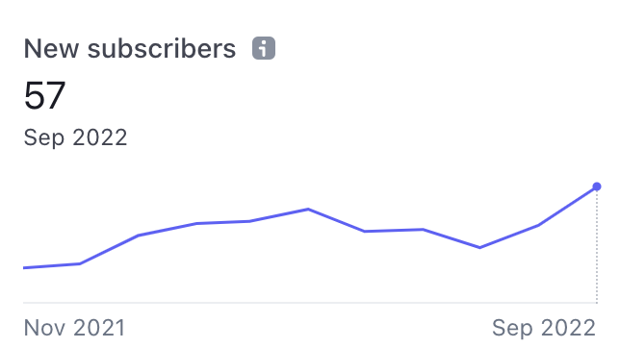Click the Sep 2022 axis label
The width and height of the screenshot is (620, 348).
544,328
